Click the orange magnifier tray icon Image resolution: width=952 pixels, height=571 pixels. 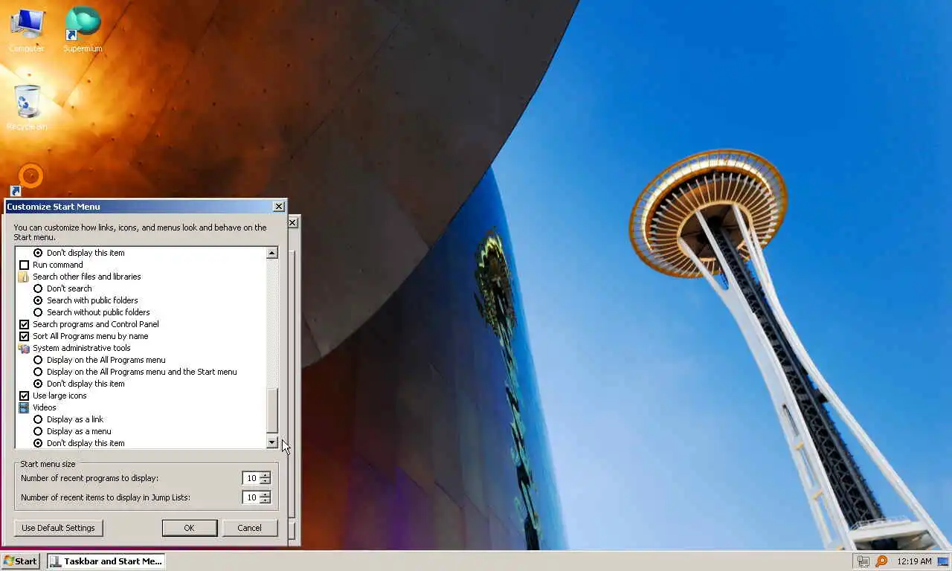pyautogui.click(x=881, y=561)
